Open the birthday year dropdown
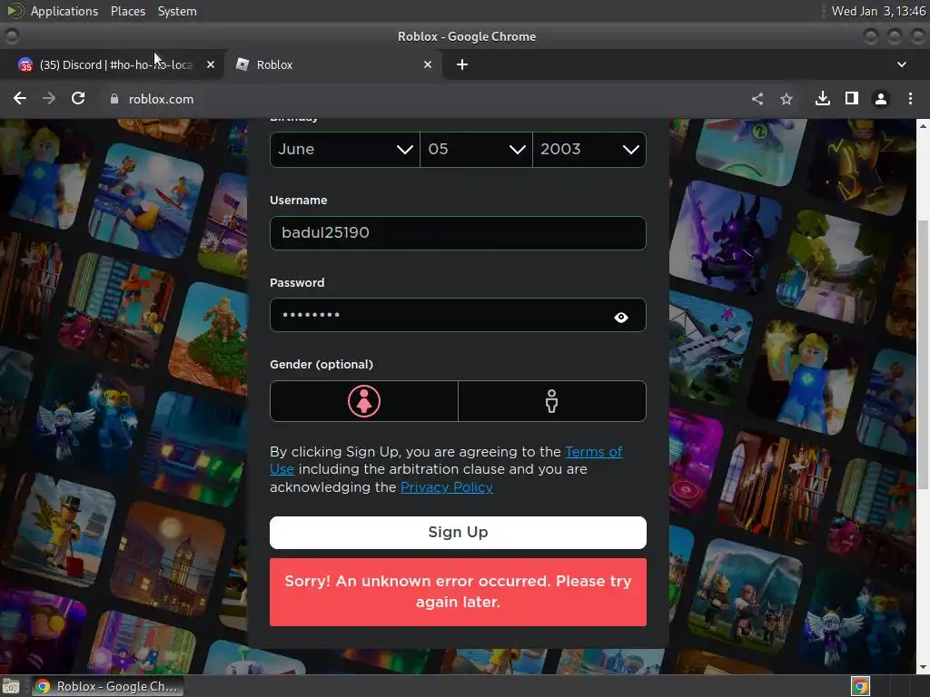This screenshot has width=930, height=697. [589, 150]
